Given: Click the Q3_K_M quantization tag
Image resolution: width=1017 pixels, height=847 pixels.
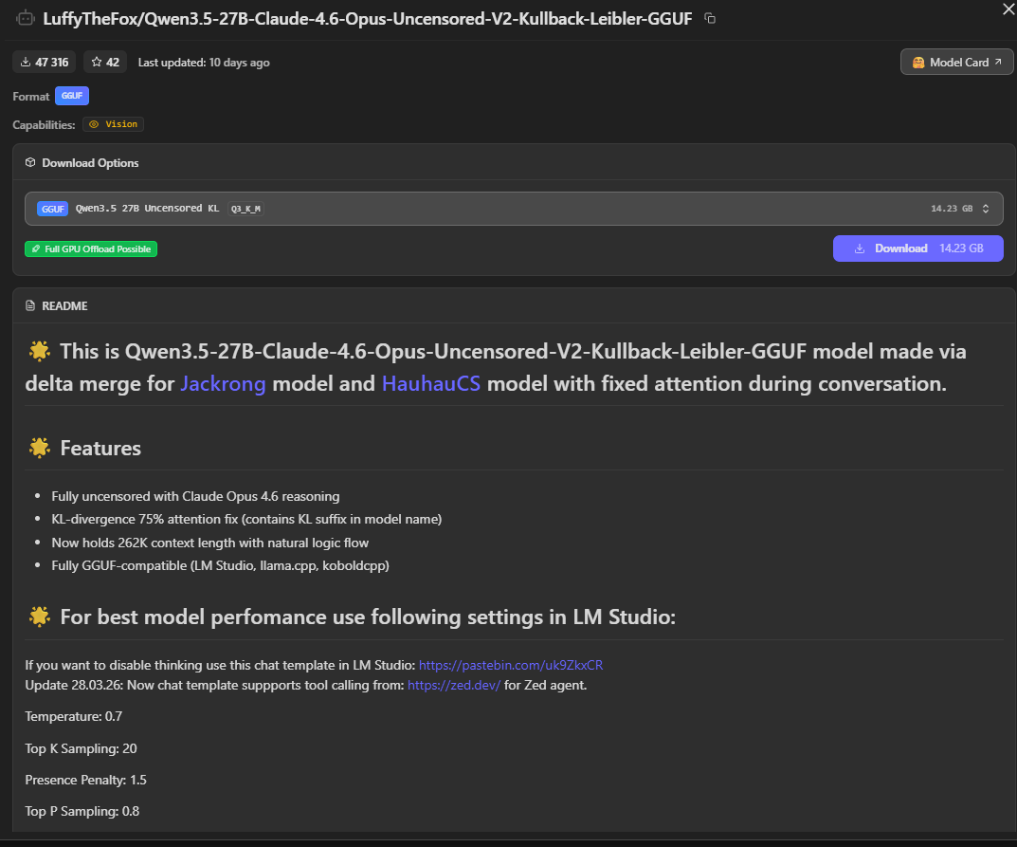Looking at the screenshot, I should click(x=245, y=209).
